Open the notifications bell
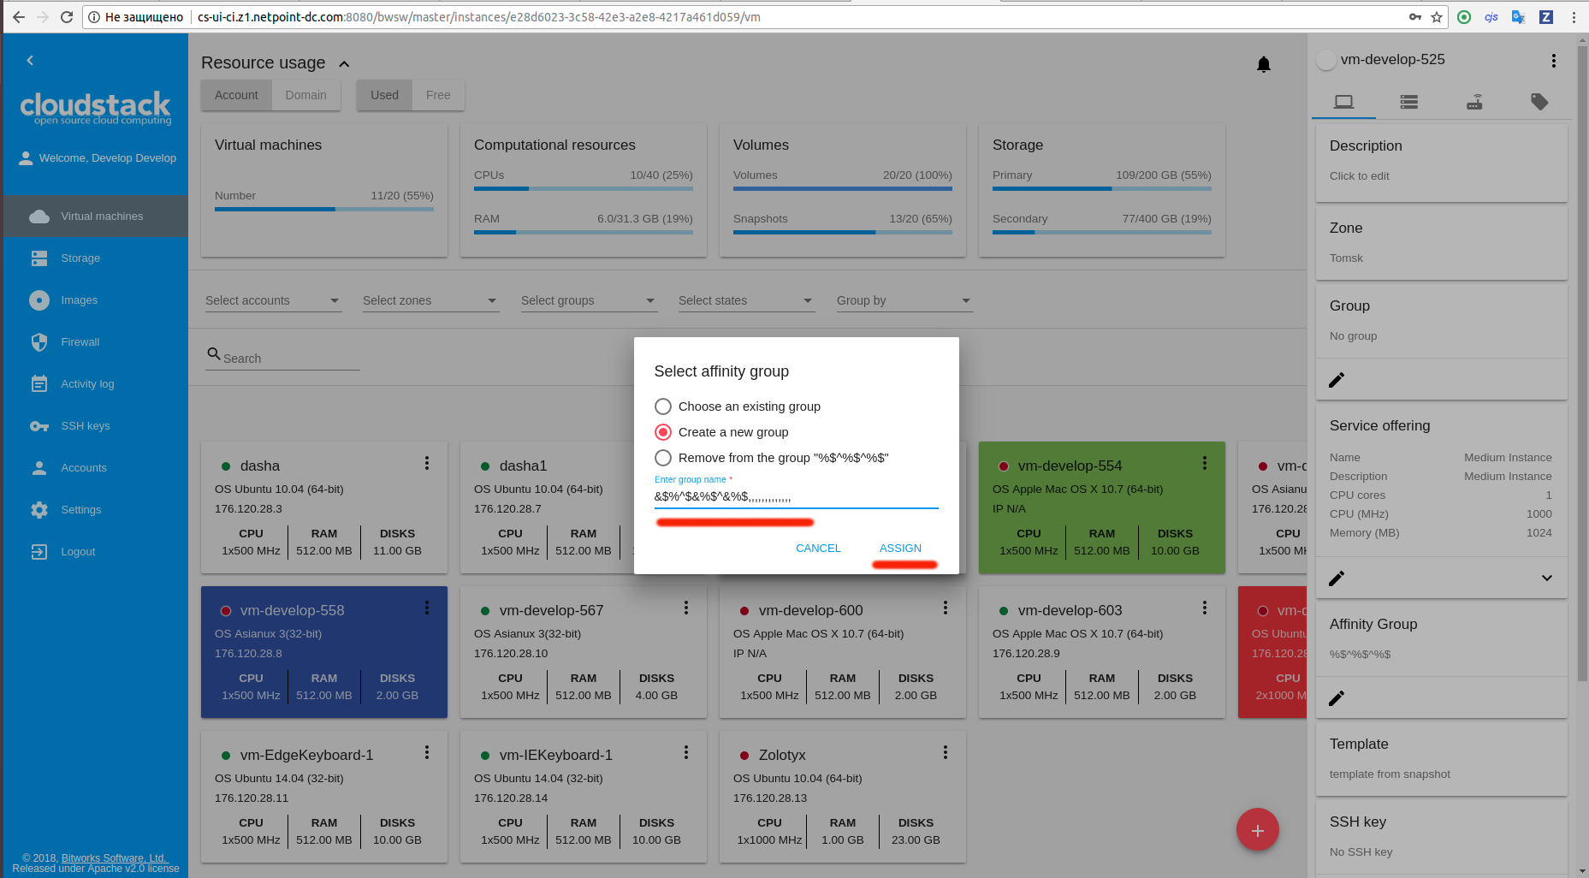Viewport: 1589px width, 878px height. pyautogui.click(x=1263, y=64)
